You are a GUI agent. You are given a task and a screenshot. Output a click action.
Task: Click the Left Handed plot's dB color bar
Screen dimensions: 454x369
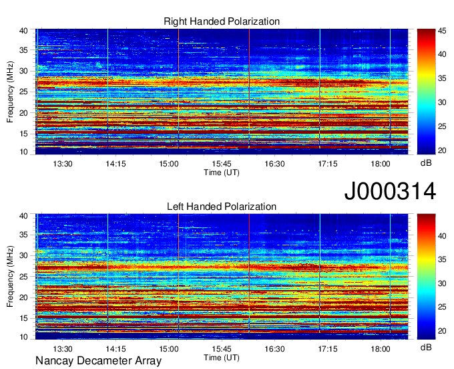pos(426,277)
